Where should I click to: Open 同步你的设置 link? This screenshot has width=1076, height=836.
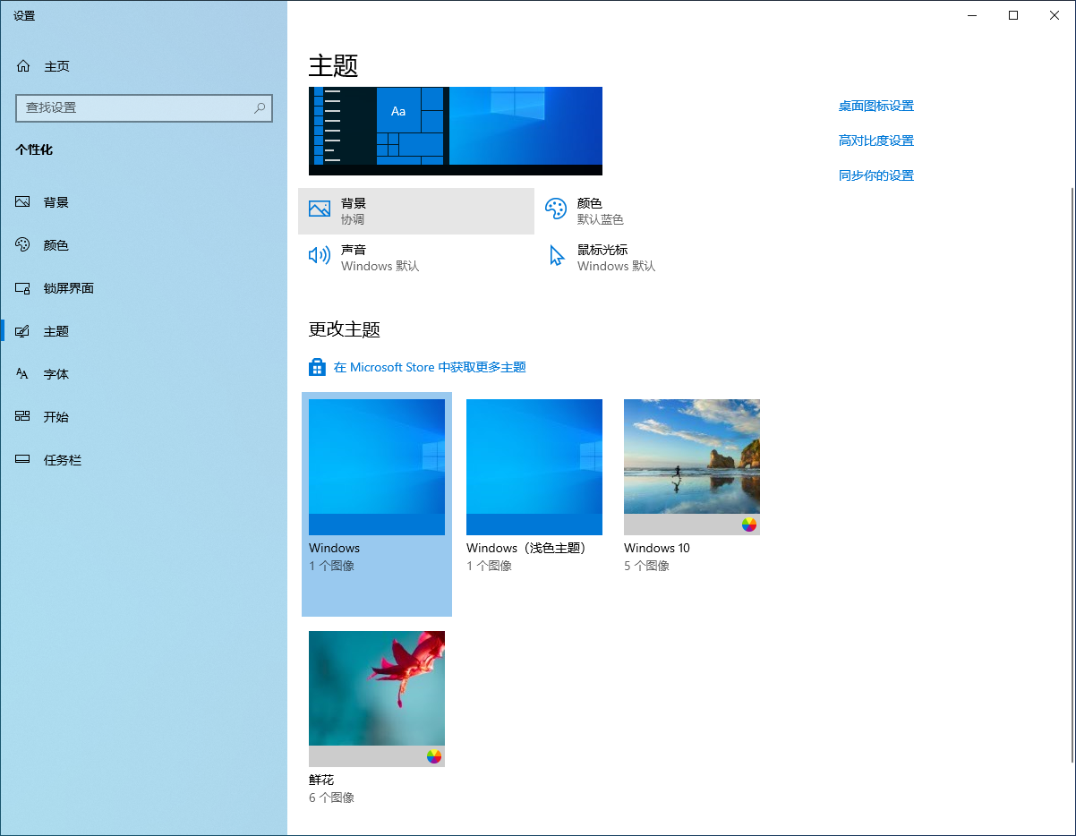coord(875,175)
